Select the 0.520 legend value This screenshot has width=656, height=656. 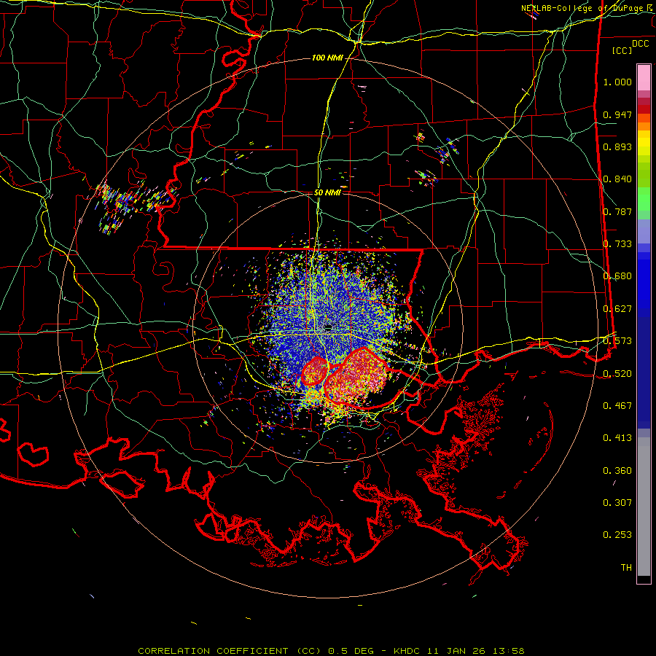coord(617,374)
